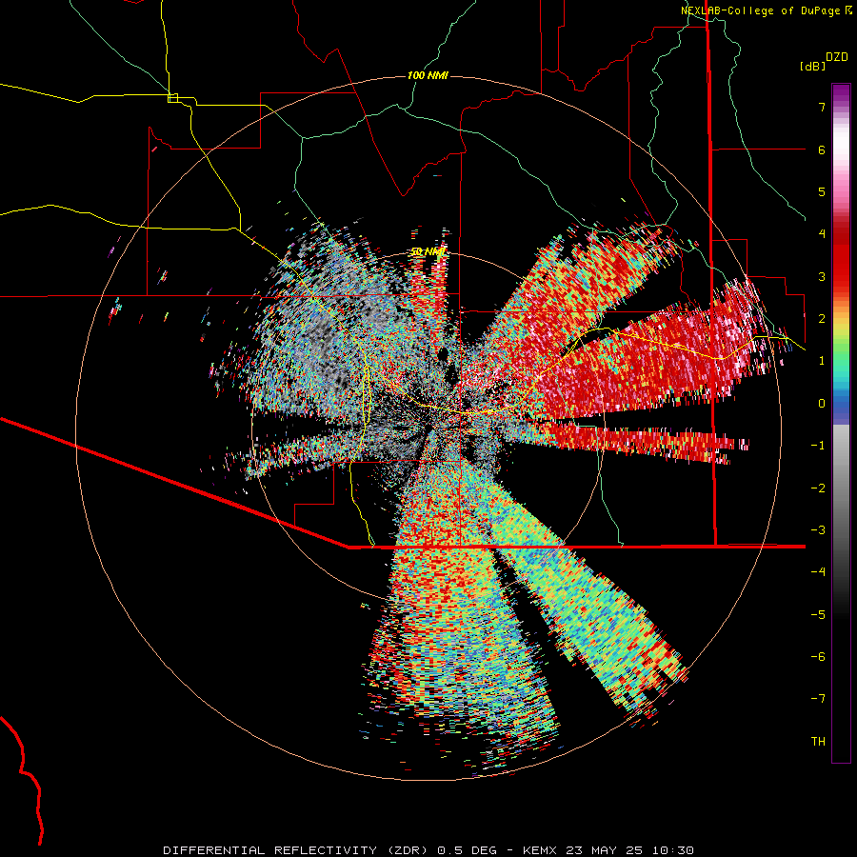Screen dimensions: 857x857
Task: Click the Differential Reflectivity title caption
Action: 428,850
